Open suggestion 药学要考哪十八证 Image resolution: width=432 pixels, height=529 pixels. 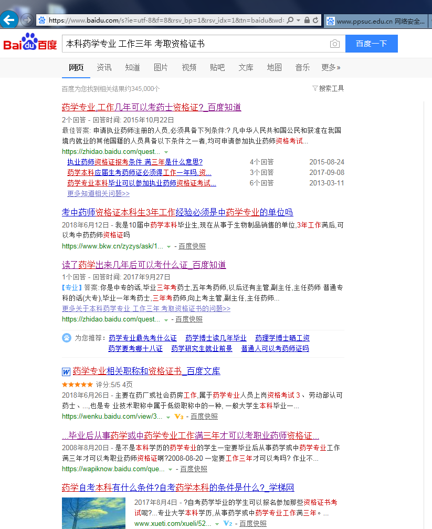point(135,348)
